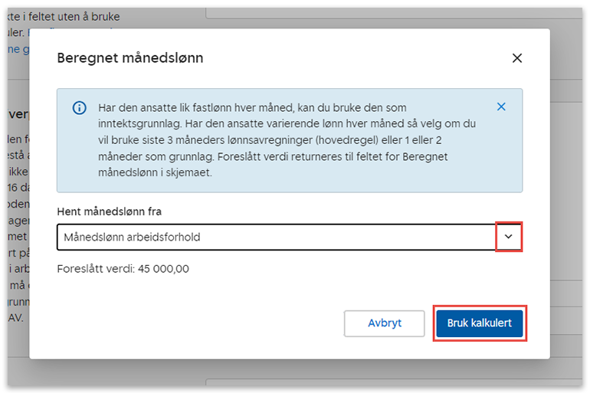590x393 pixels.
Task: Dismiss the blue info banner
Action: pos(501,107)
